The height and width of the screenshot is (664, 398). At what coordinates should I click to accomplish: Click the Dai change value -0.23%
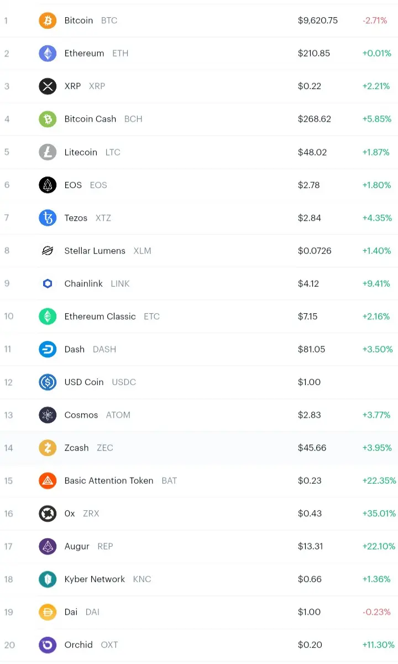(x=376, y=612)
